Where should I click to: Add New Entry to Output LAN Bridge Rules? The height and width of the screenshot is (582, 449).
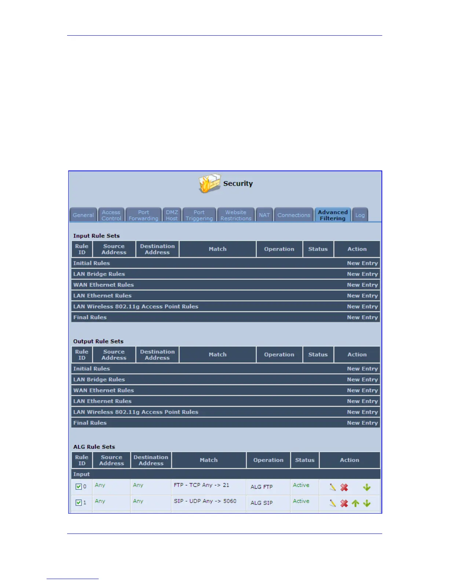click(x=362, y=379)
